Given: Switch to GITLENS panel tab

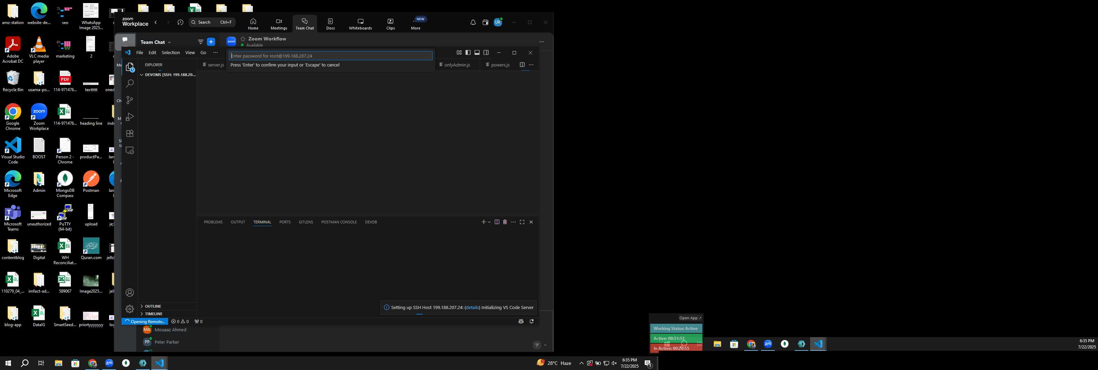Looking at the screenshot, I should [306, 222].
